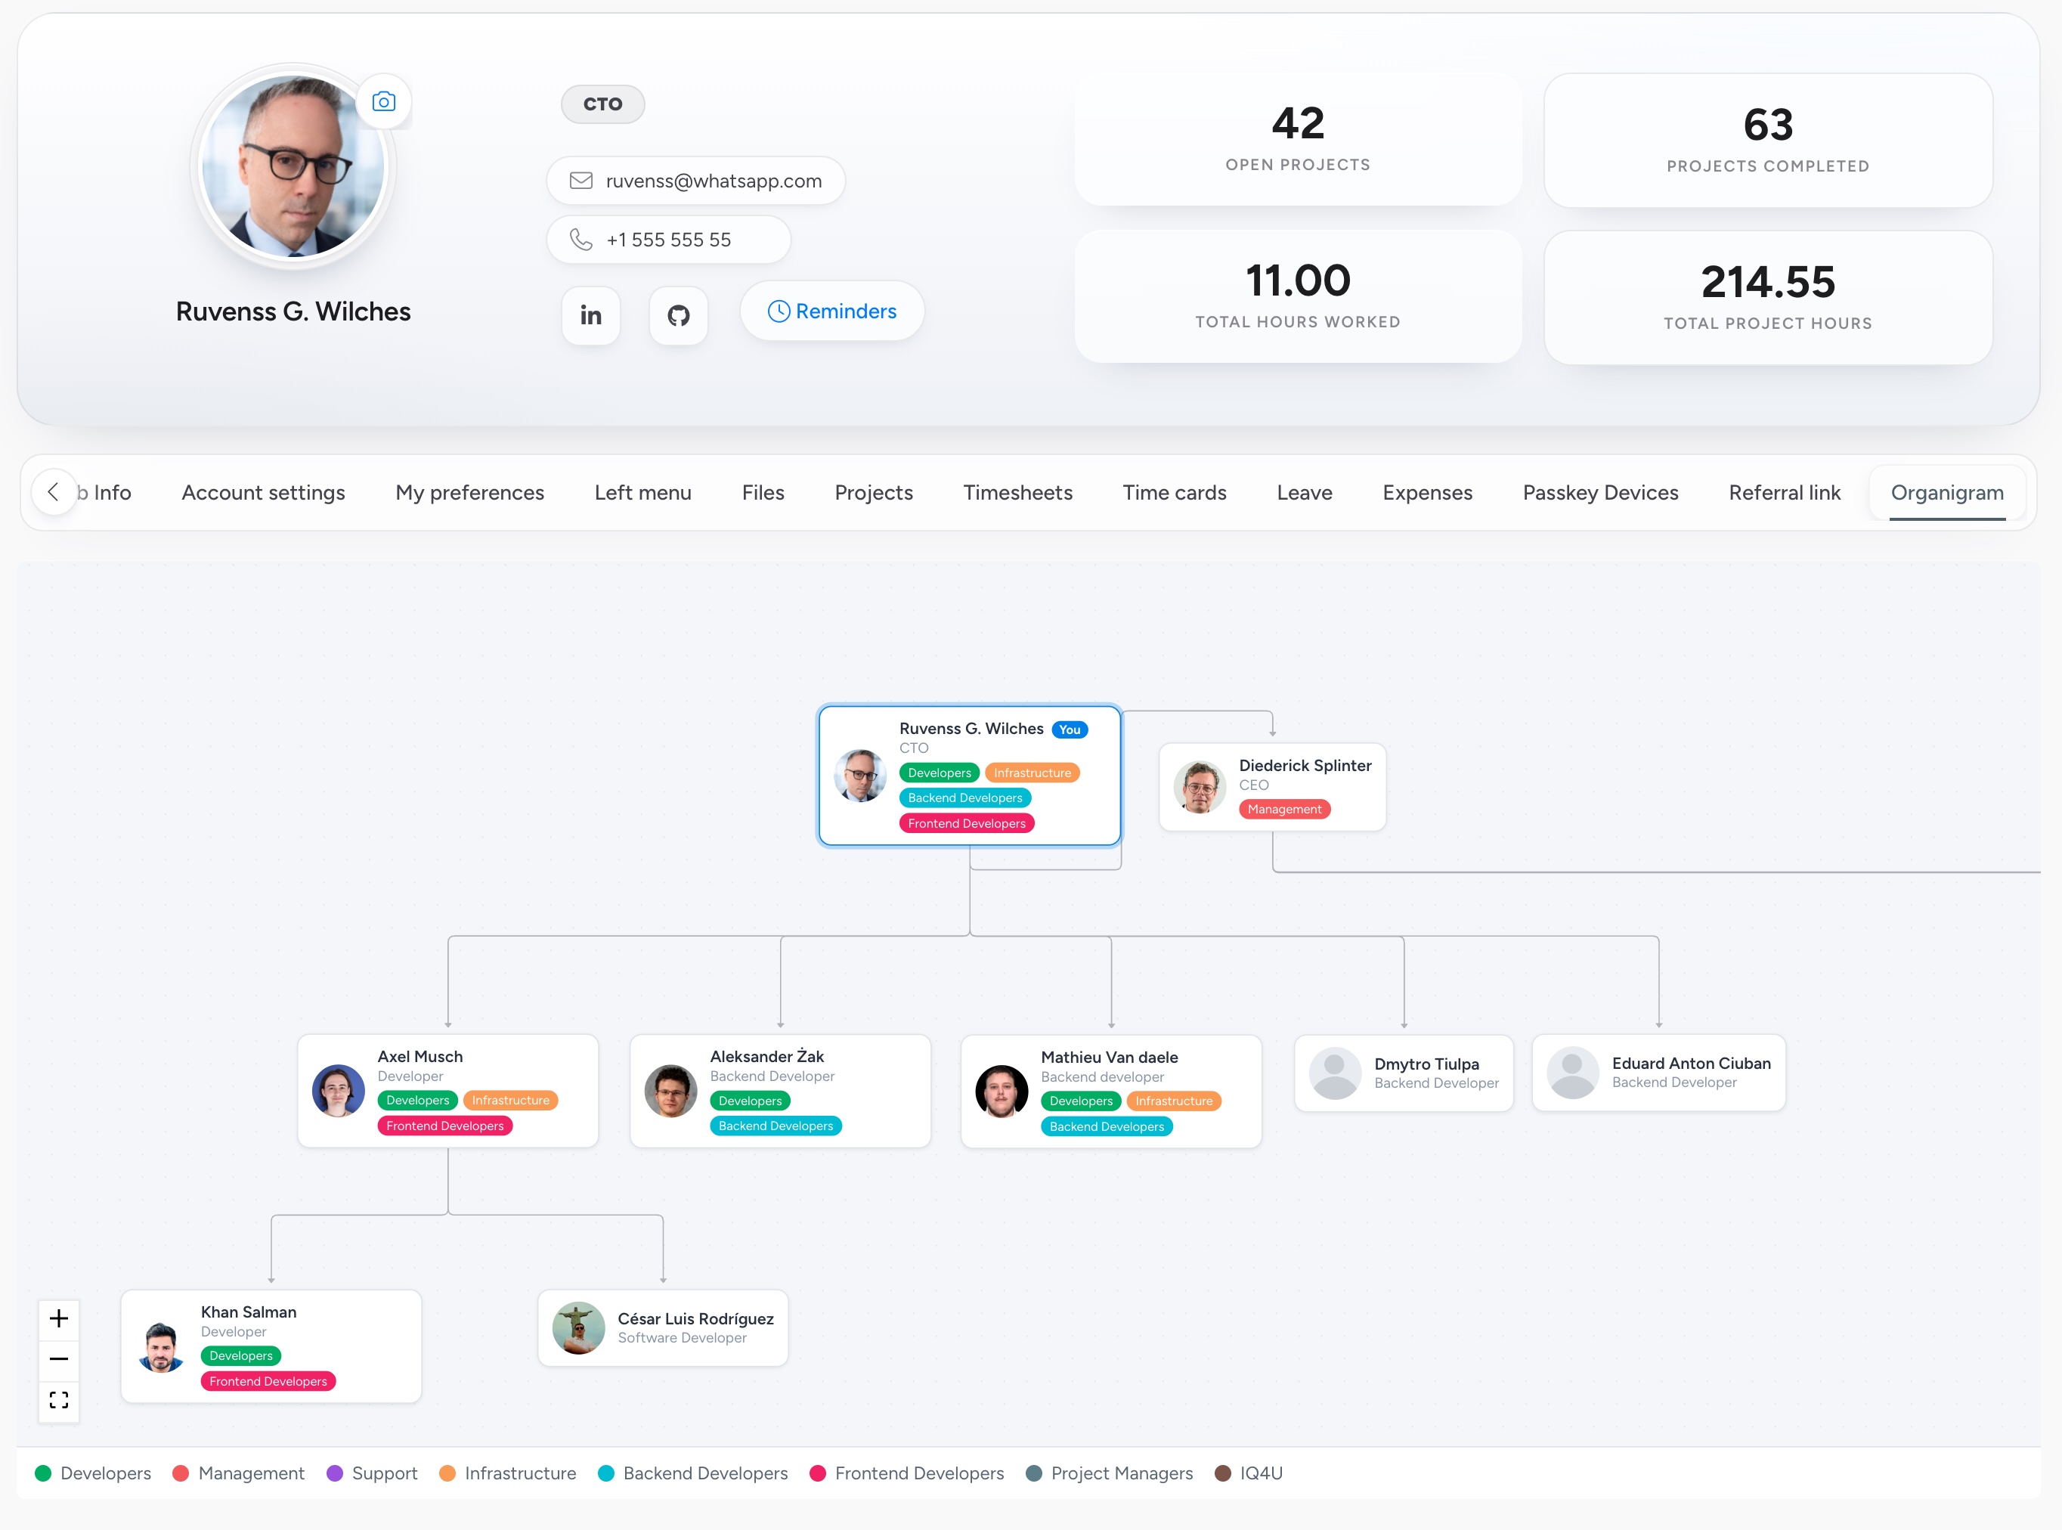The height and width of the screenshot is (1530, 2062).
Task: Select the Dmytro Tiulpa node
Action: click(x=1404, y=1073)
